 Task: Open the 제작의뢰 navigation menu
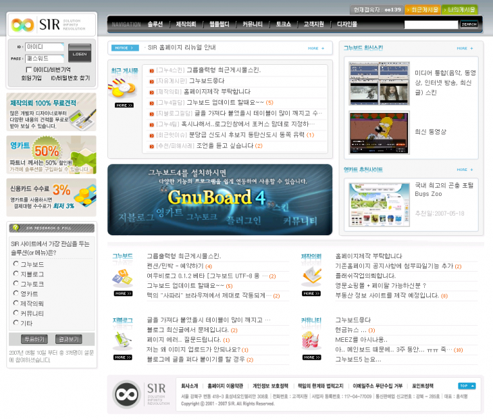(186, 24)
